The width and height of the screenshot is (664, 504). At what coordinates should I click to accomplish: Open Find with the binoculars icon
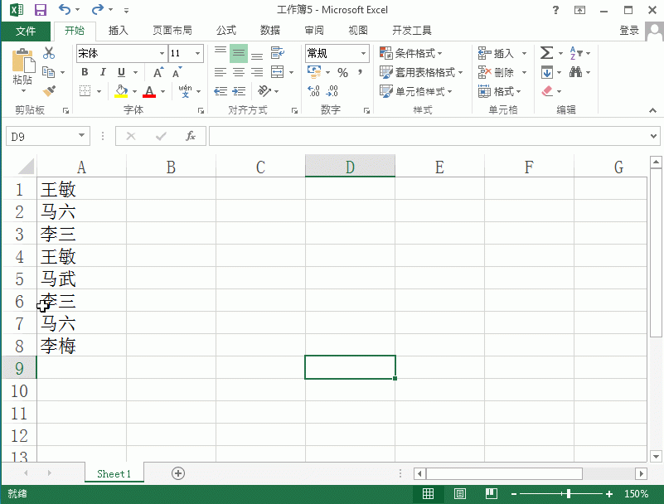574,72
